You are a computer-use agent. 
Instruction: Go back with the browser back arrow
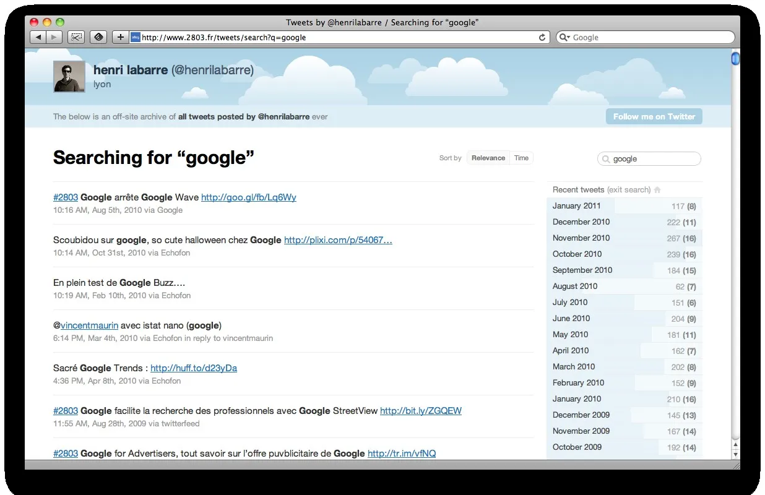(38, 37)
